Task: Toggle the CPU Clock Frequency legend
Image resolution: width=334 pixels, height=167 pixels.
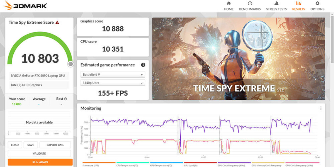Action: 234,164
